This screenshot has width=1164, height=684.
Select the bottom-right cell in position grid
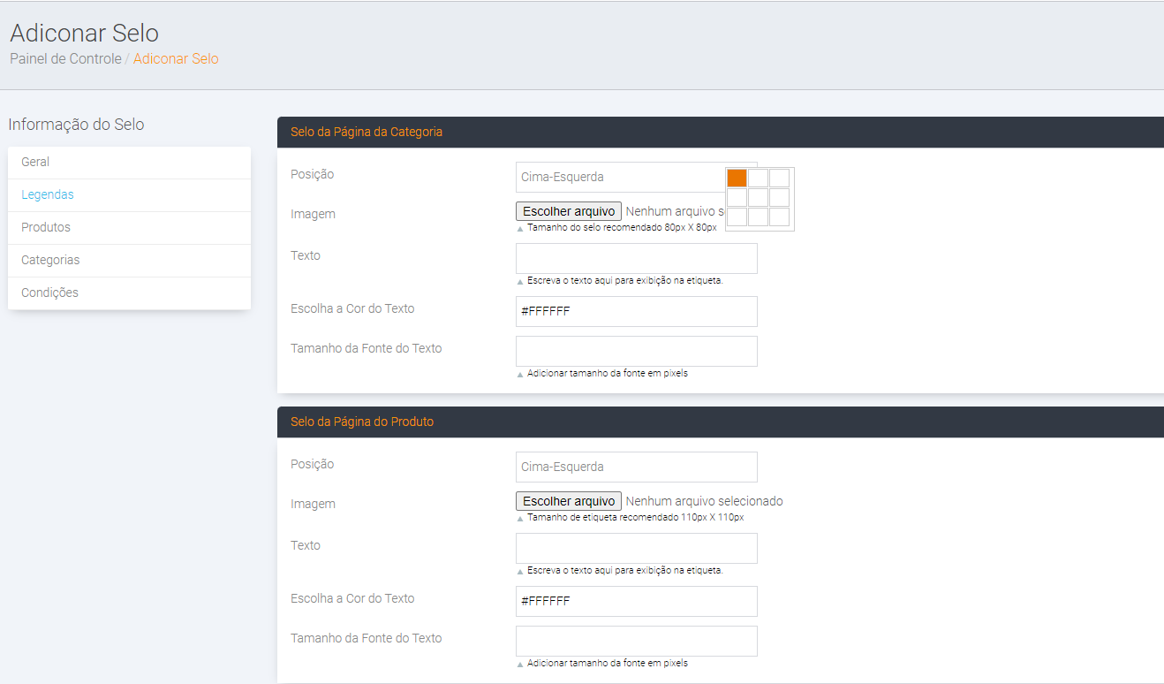click(x=780, y=217)
